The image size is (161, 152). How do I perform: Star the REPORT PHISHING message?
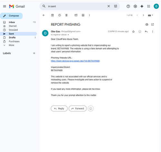coord(133,32)
